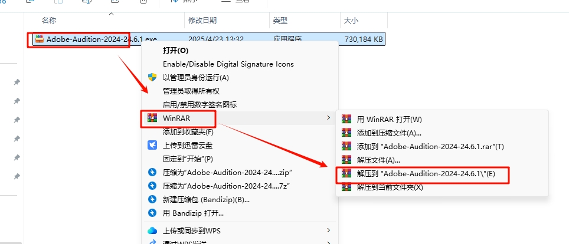Click the modified date 2025/4/23 13:32
The height and width of the screenshot is (244, 569).
(x=216, y=39)
